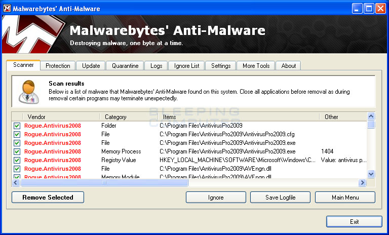Uncheck the Memory Process row checkbox
Viewport: 389px width, 235px height.
pyautogui.click(x=17, y=151)
